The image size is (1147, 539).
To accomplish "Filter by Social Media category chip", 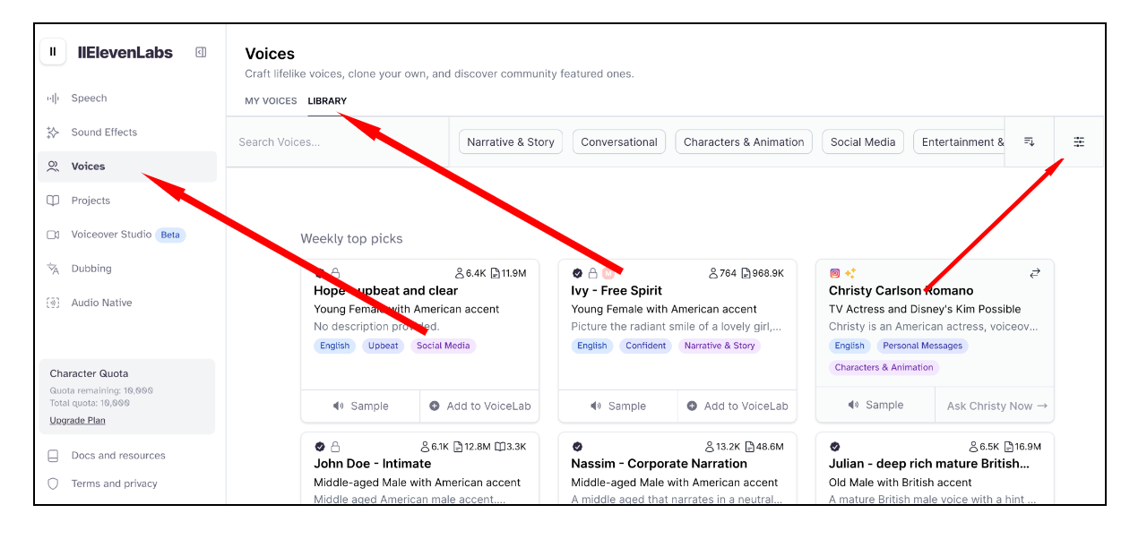I will coord(863,141).
